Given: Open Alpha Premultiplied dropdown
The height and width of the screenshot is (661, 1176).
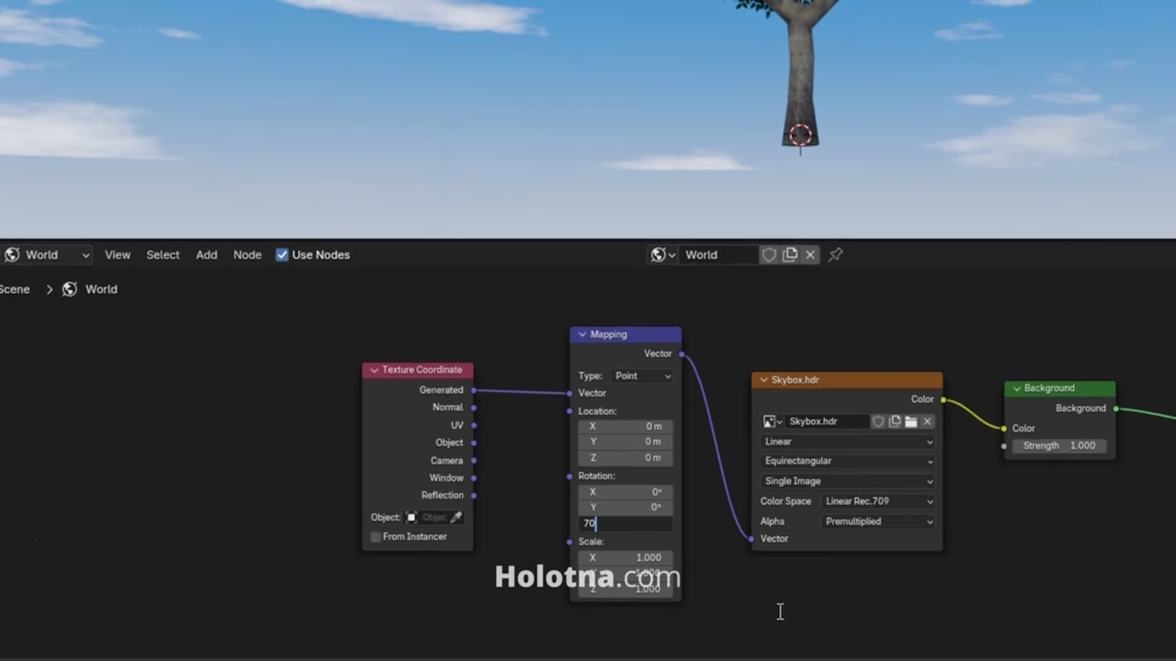Looking at the screenshot, I should 879,521.
